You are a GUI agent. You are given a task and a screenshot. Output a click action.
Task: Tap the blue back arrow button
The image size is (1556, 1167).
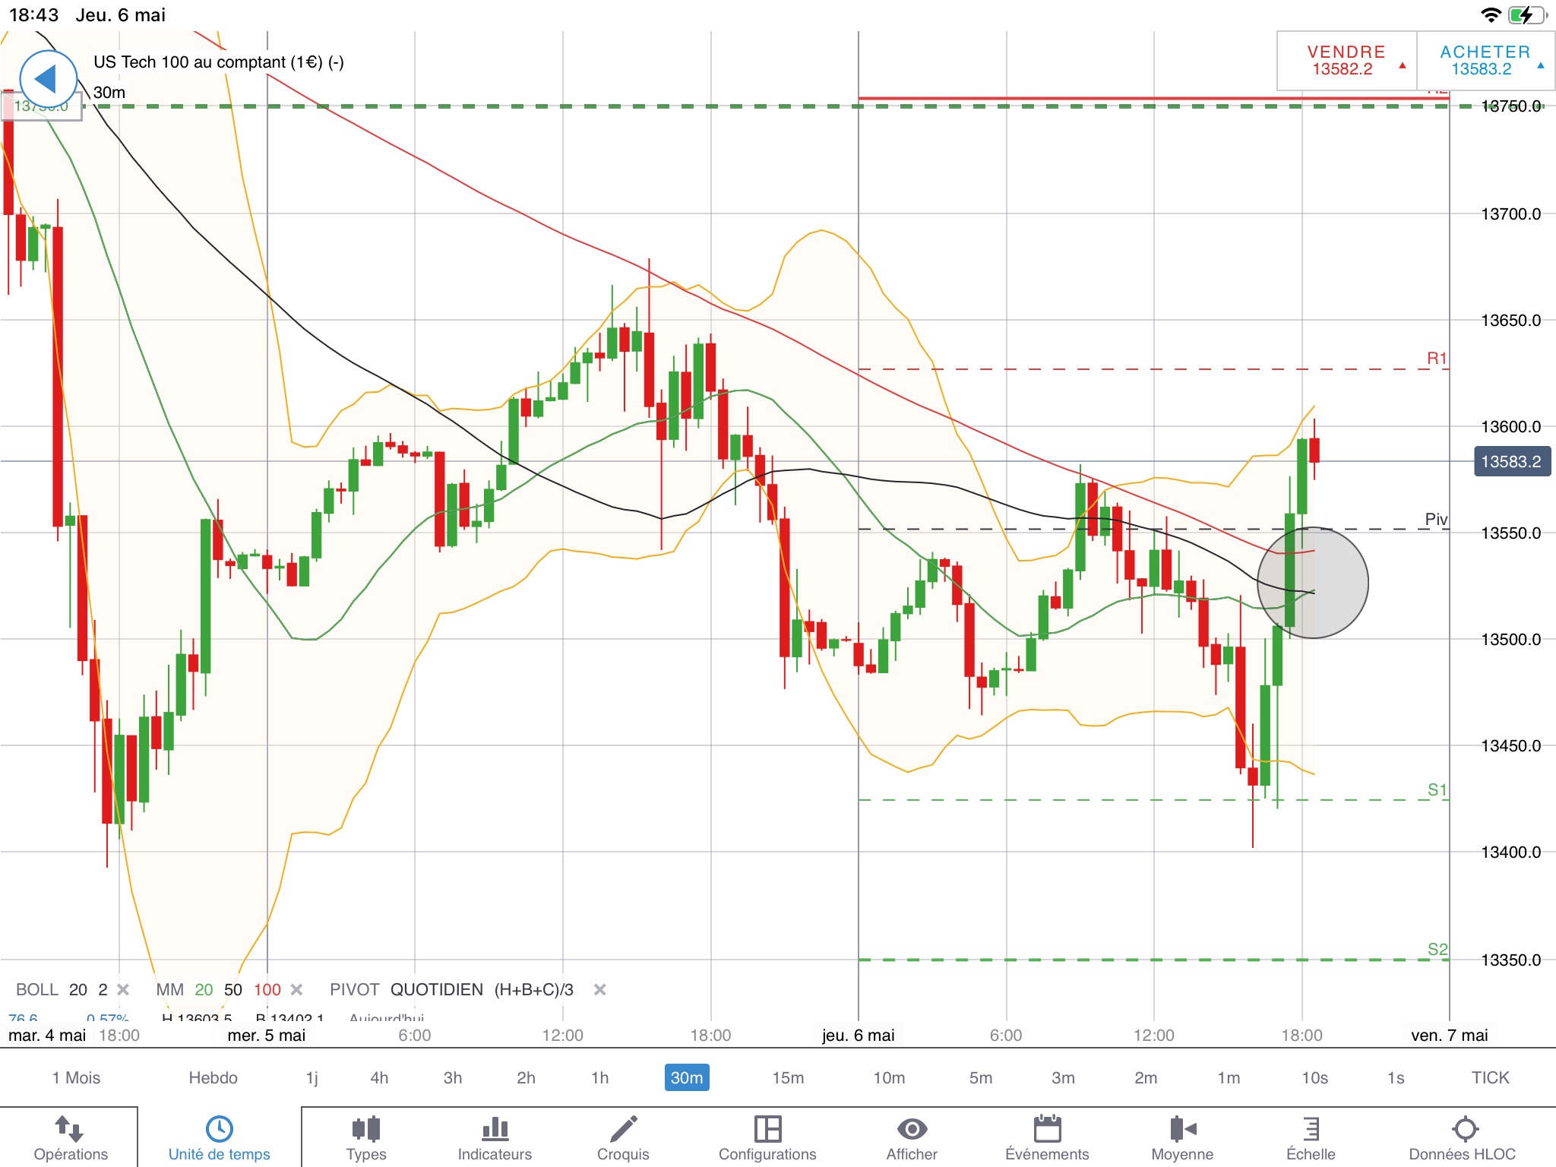(x=48, y=78)
